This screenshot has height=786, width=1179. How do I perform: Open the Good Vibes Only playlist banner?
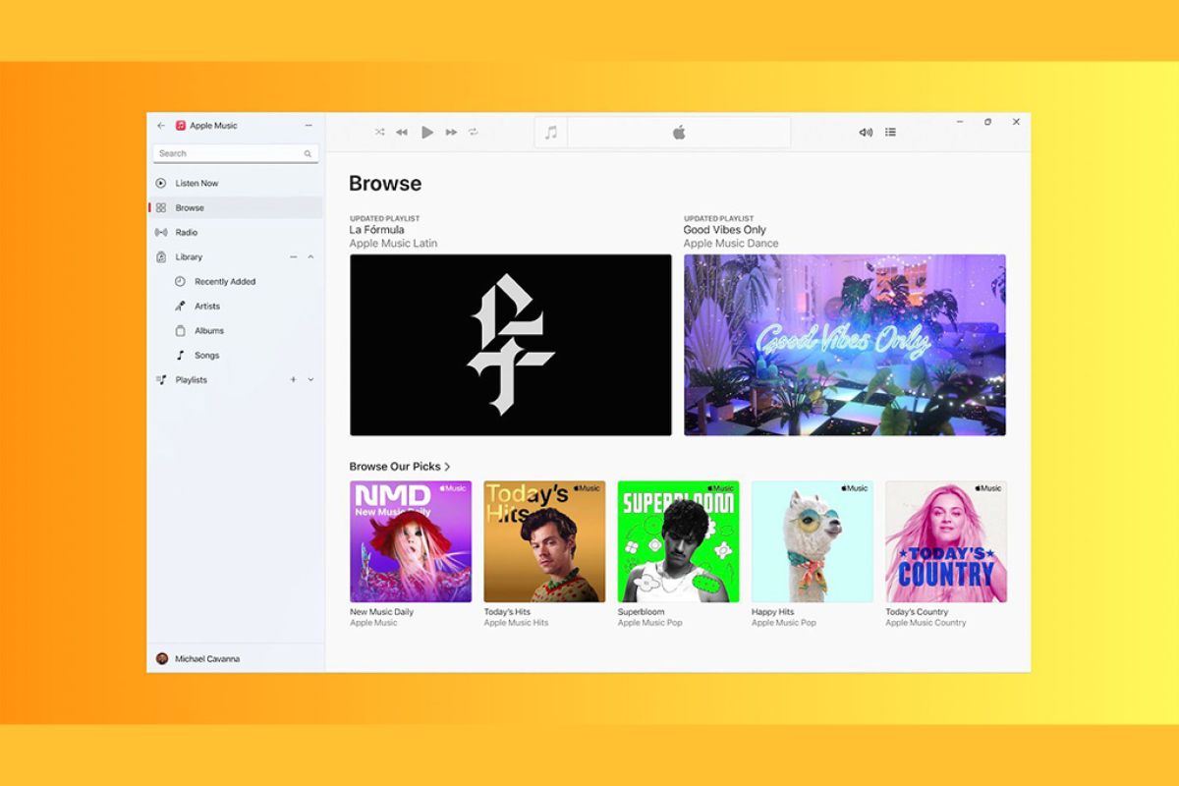844,345
